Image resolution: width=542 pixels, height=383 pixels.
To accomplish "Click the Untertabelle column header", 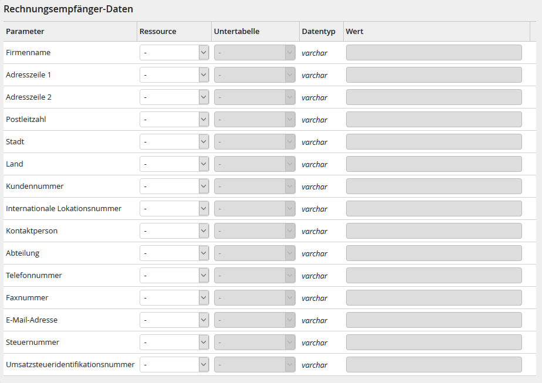I will pyautogui.click(x=236, y=32).
